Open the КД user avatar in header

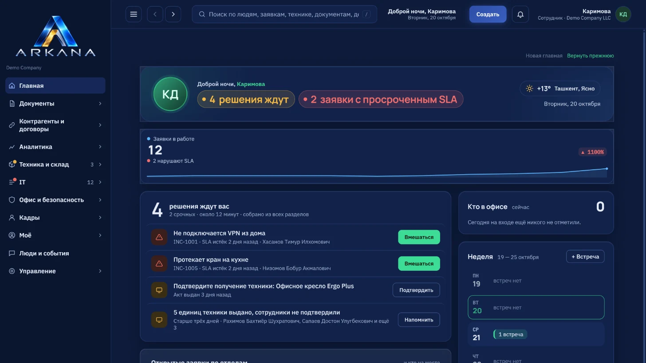click(623, 14)
